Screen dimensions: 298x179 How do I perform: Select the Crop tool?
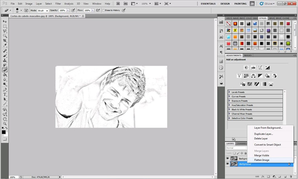coord(5,40)
